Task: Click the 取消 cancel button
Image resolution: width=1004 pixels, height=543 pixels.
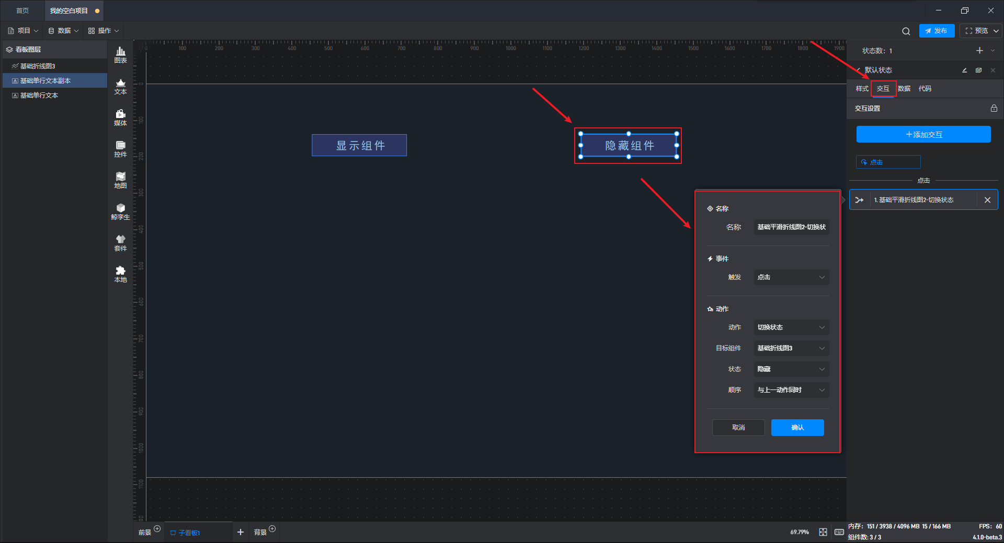Action: tap(738, 428)
